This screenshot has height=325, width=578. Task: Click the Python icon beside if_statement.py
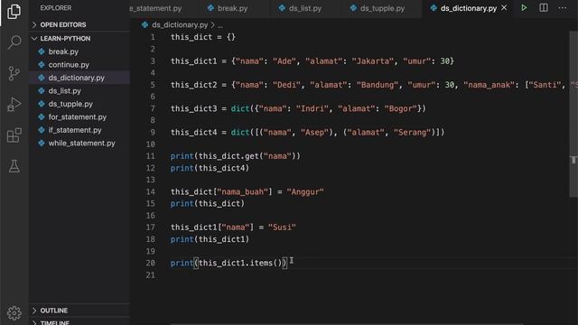pos(42,130)
